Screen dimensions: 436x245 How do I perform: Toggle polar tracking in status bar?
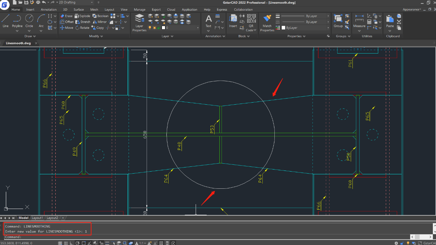click(78, 243)
